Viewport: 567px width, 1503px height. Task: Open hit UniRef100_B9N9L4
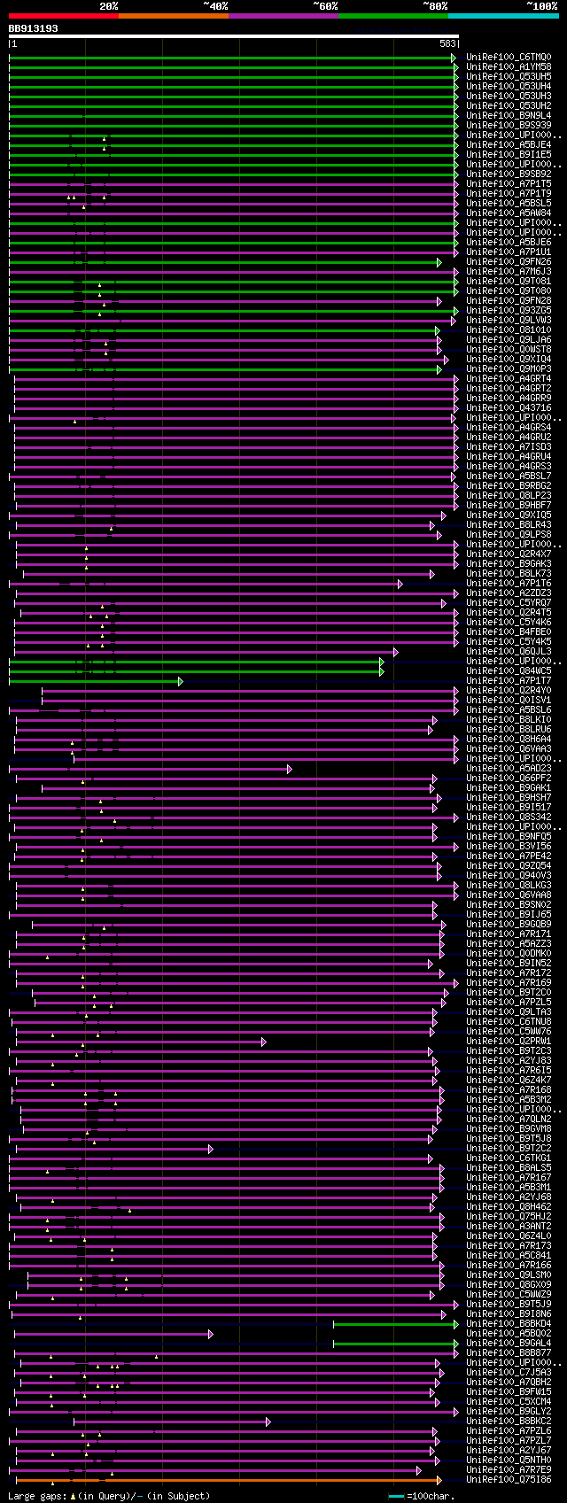tap(509, 116)
